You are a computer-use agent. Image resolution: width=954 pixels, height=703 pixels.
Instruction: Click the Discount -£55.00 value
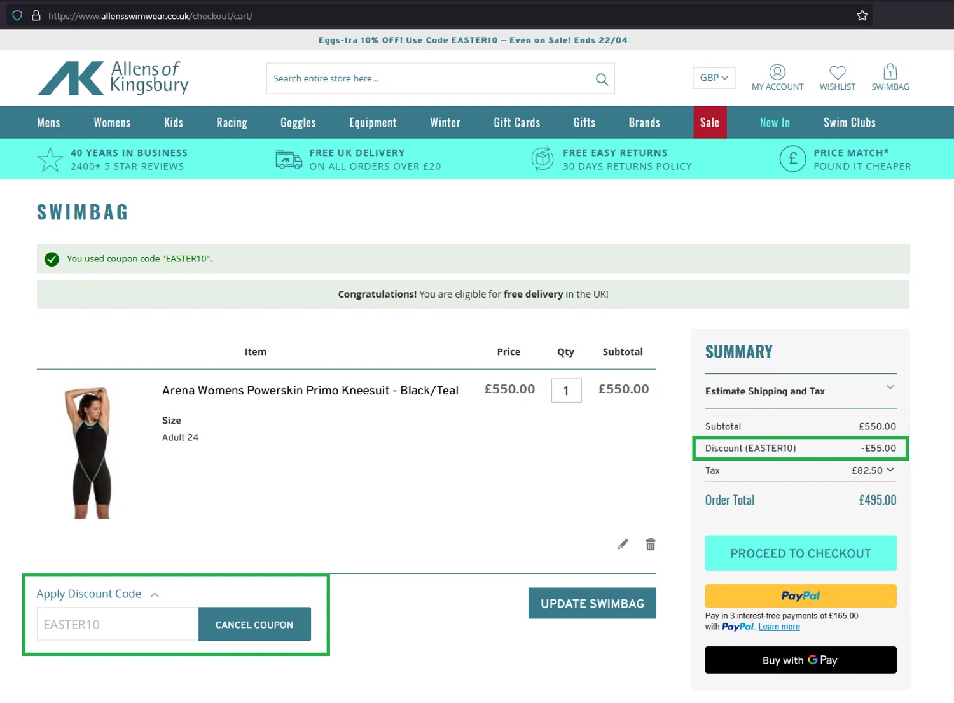click(x=878, y=448)
